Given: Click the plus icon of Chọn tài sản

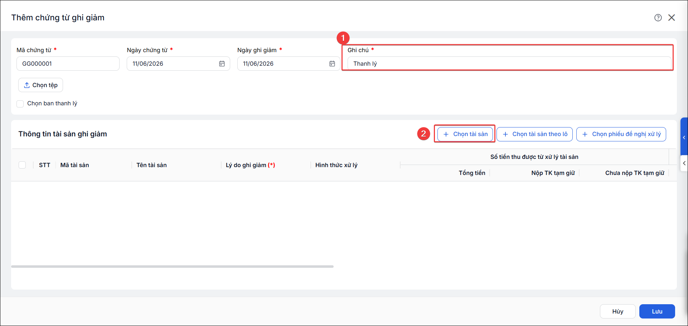Looking at the screenshot, I should 446,134.
